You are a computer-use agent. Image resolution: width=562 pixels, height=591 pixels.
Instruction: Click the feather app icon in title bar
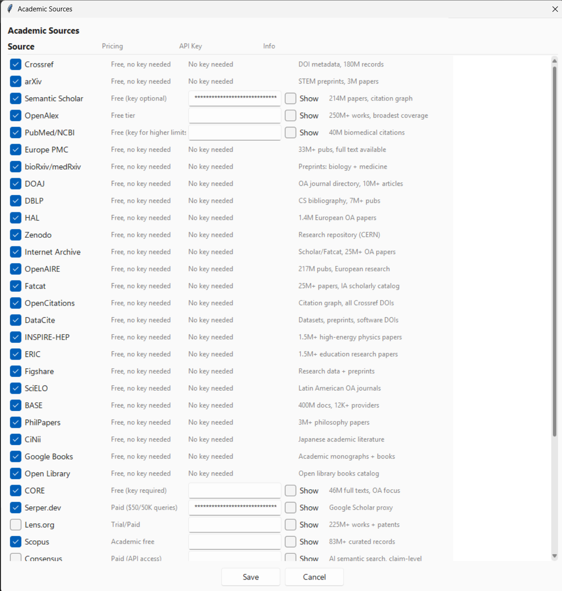point(10,9)
